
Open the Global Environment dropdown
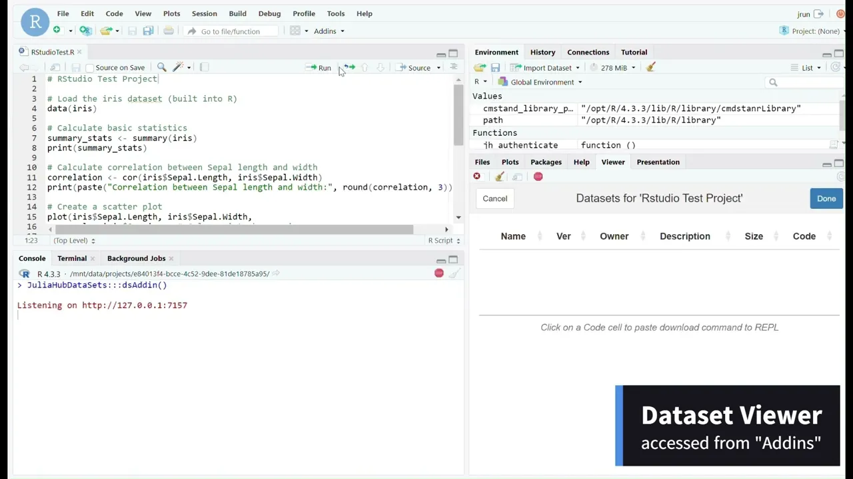[x=540, y=82]
